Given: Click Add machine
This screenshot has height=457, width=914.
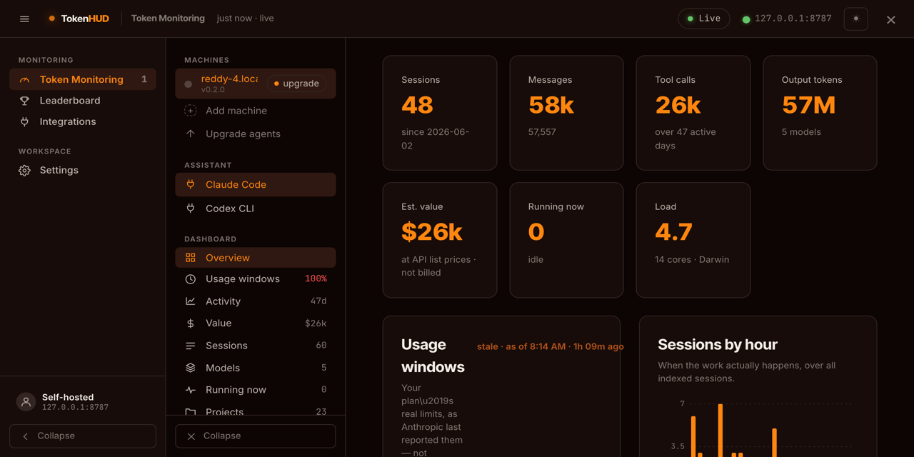Looking at the screenshot, I should coord(255,111).
